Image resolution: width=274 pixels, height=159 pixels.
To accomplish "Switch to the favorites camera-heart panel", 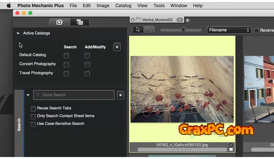I will pyautogui.click(x=60, y=22).
